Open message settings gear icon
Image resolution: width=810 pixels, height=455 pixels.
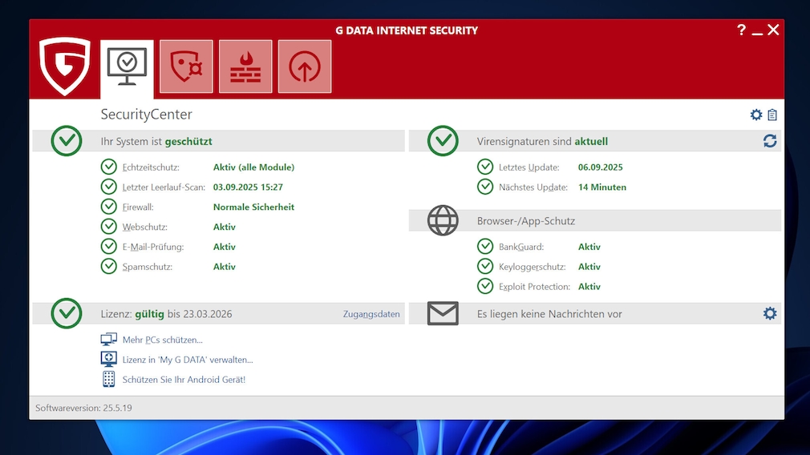click(x=770, y=313)
